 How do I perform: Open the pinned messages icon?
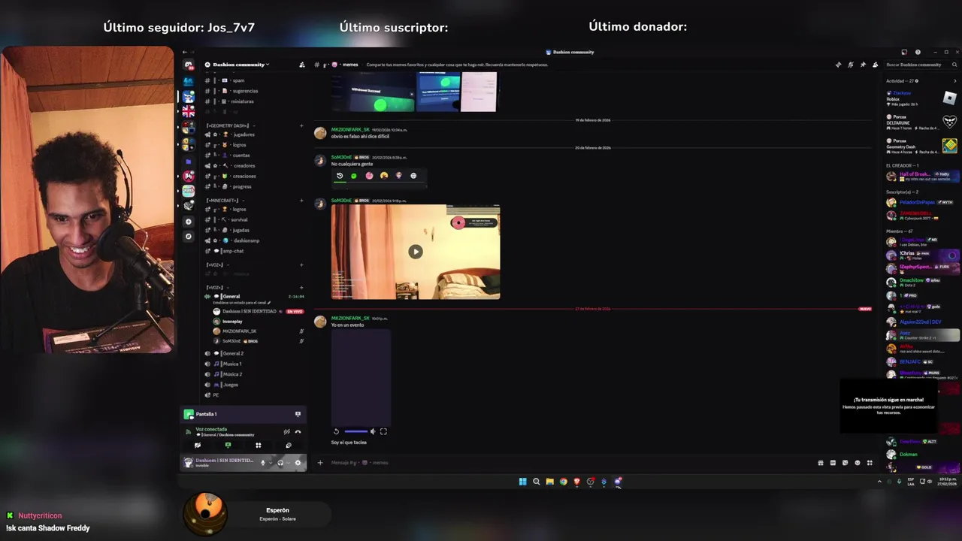[863, 65]
